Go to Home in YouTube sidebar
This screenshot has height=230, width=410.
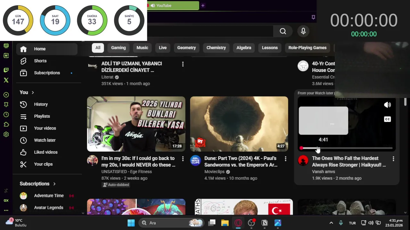(47, 49)
